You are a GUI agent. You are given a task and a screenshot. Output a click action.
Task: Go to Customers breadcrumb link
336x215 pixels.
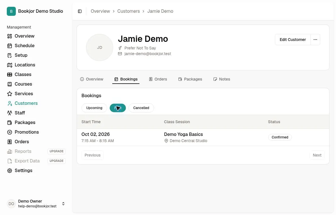click(129, 11)
